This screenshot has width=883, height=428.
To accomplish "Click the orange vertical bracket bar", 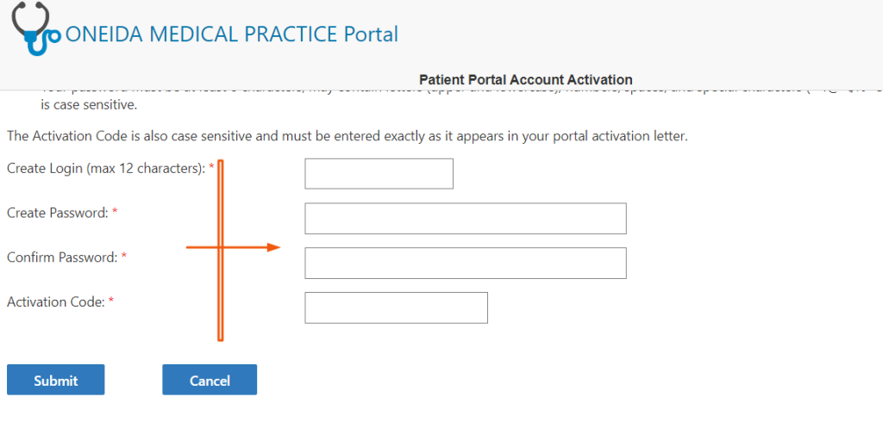I will coord(220,251).
